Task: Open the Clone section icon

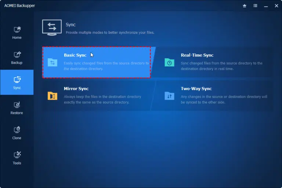Action: [17, 130]
